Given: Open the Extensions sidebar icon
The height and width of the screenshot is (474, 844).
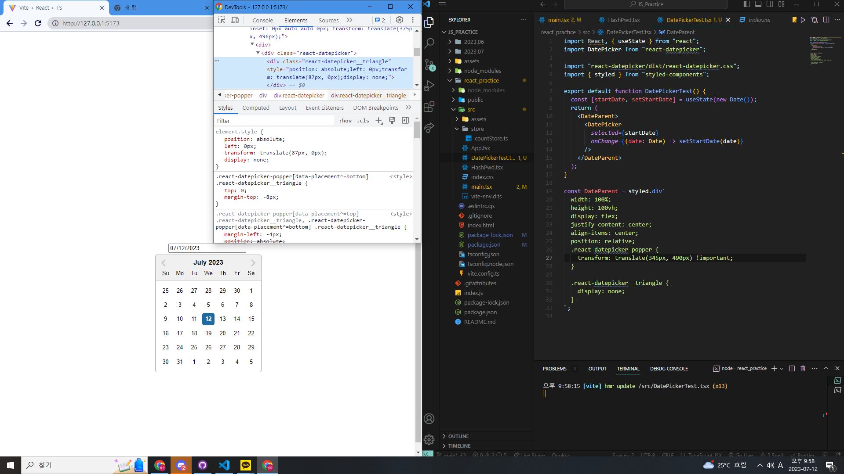Looking at the screenshot, I should tap(429, 107).
